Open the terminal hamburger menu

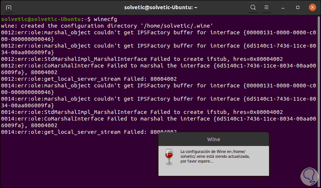(x=266, y=7)
